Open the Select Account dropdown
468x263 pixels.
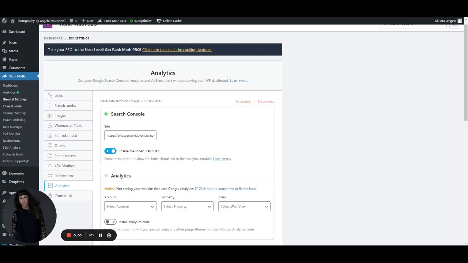(x=130, y=206)
